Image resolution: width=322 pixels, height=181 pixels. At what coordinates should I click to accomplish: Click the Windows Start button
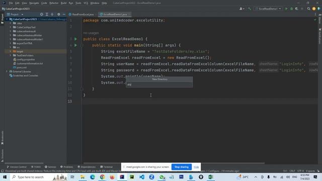coord(5,177)
